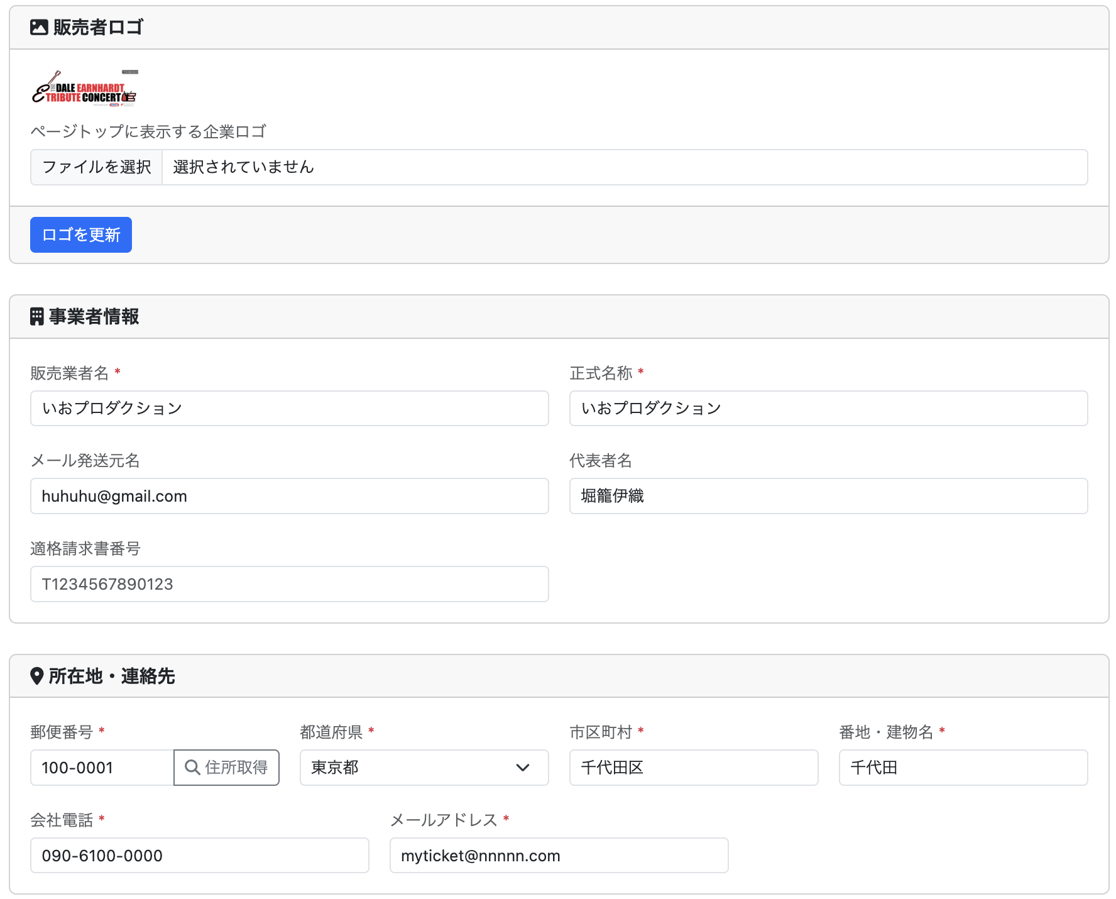Click the 都道府県 label
Screen dimensions: 1116x899
click(x=331, y=732)
